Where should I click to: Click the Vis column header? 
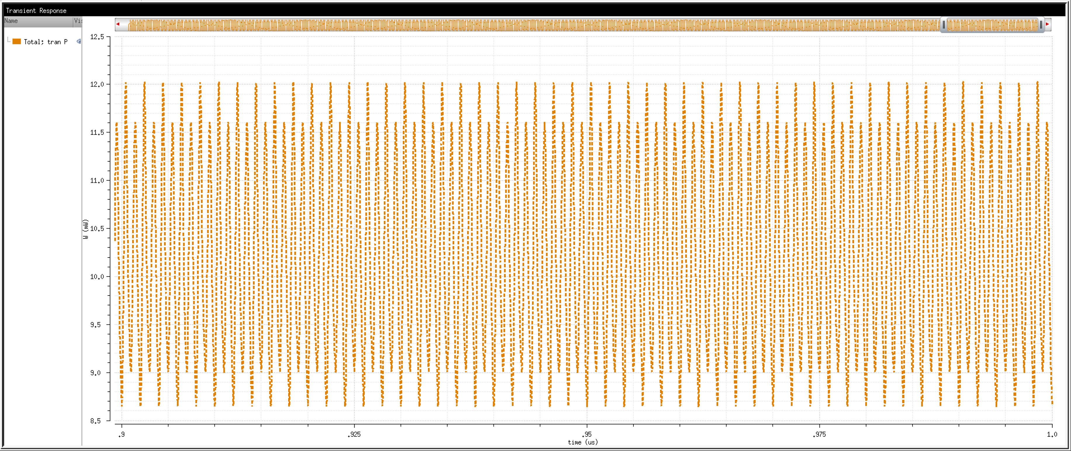pos(78,21)
